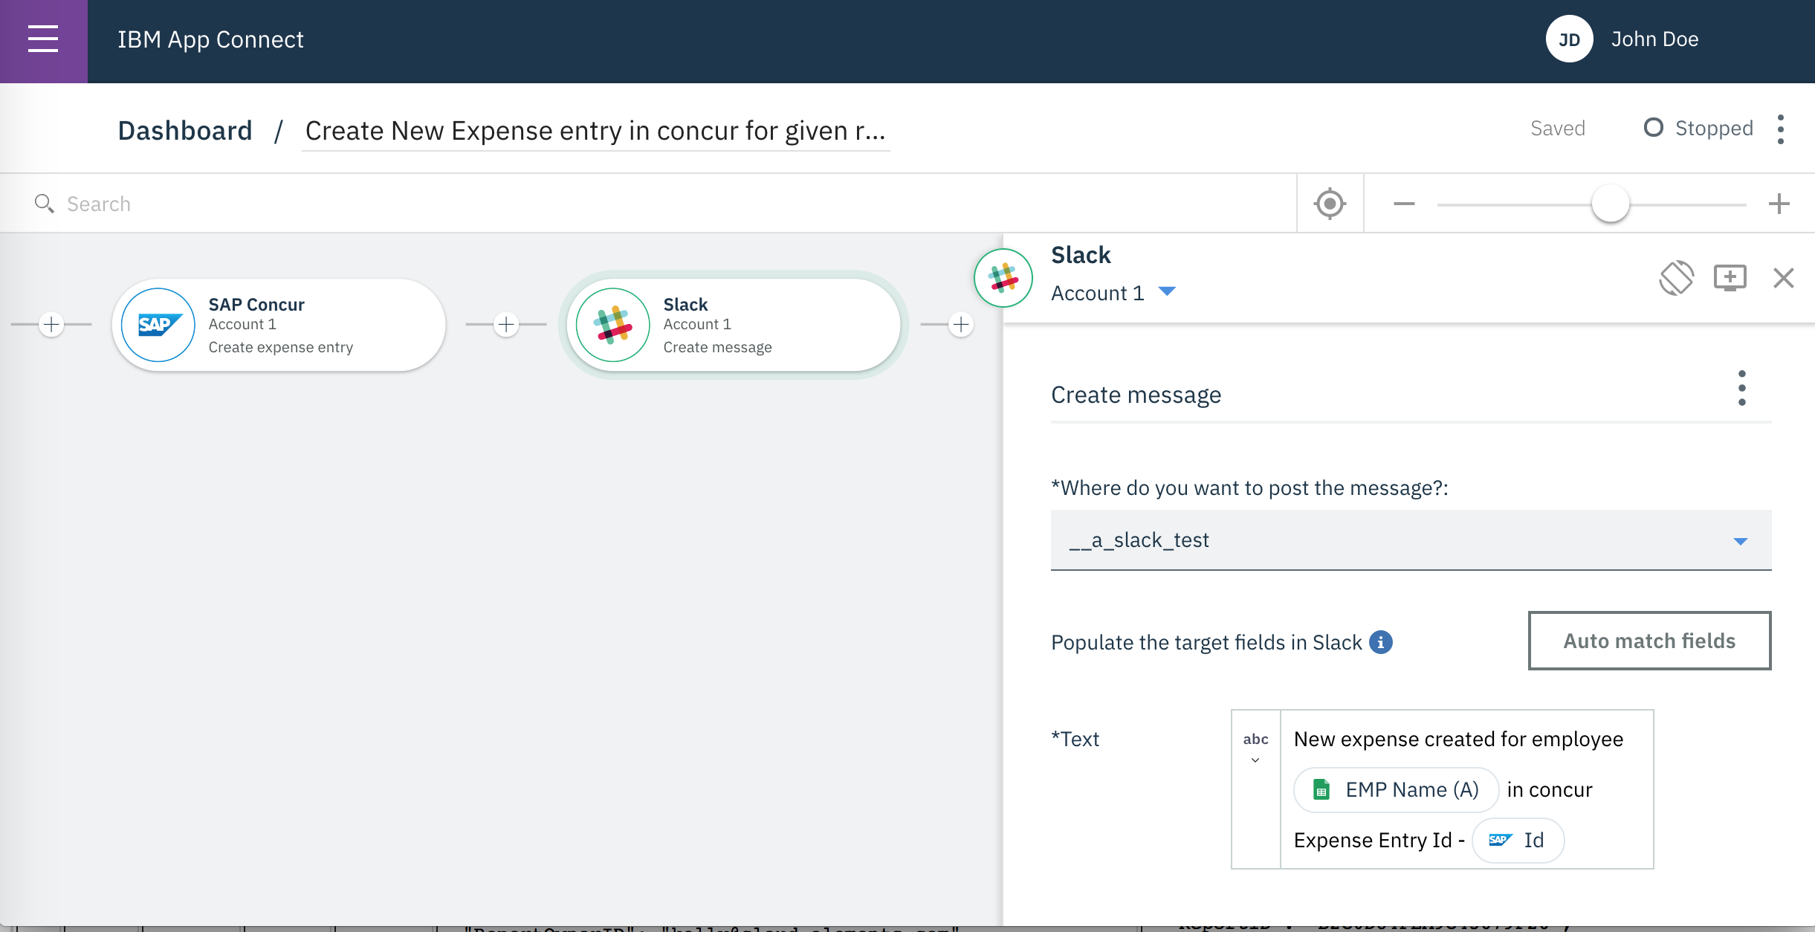1815x932 pixels.
Task: Click the rotate panel orientation icon
Action: pos(1677,278)
